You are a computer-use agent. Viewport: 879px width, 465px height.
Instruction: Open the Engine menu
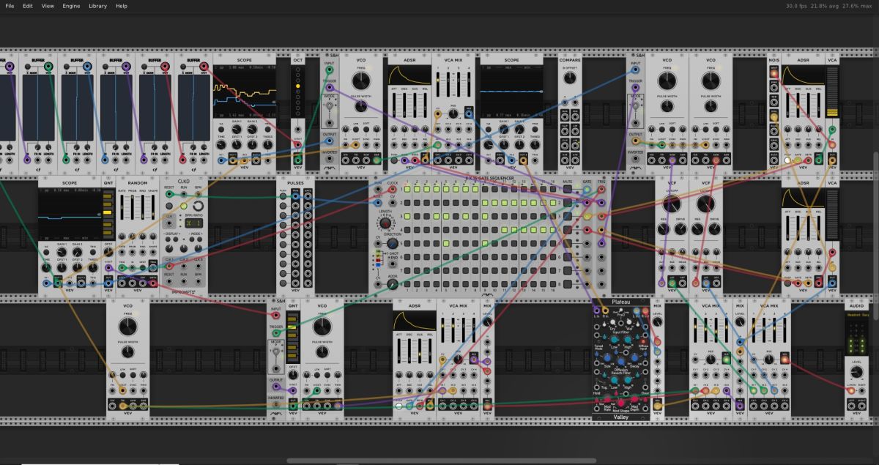(71, 6)
